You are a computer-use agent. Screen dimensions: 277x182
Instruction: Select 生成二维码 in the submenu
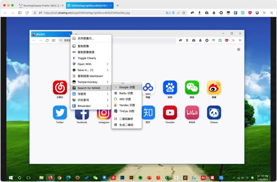(127, 125)
